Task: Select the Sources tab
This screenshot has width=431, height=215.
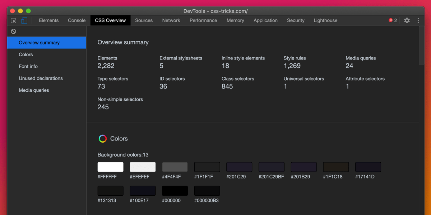Action: (x=144, y=20)
